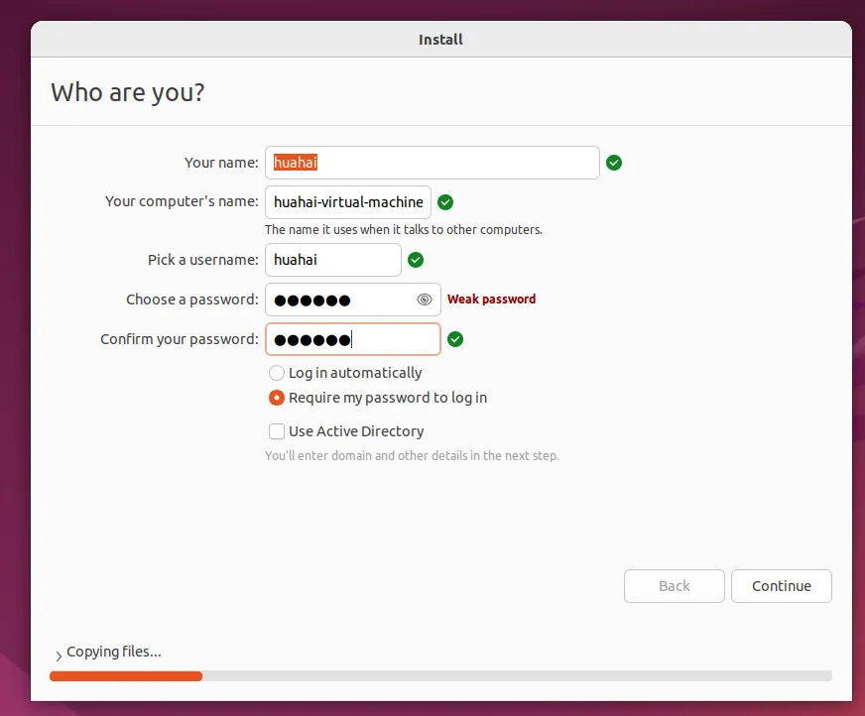
Task: Click the Weak password warning text
Action: 491,298
